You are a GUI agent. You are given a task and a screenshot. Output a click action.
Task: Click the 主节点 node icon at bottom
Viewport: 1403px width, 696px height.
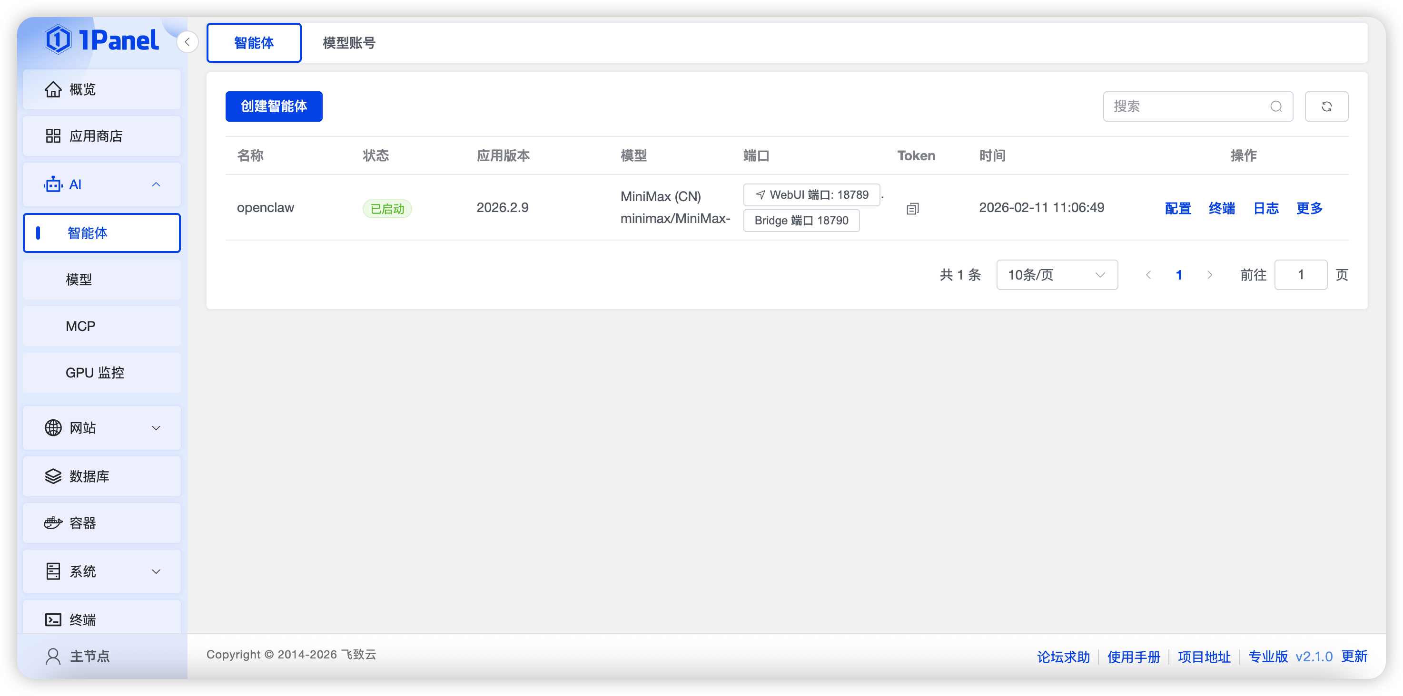(53, 656)
